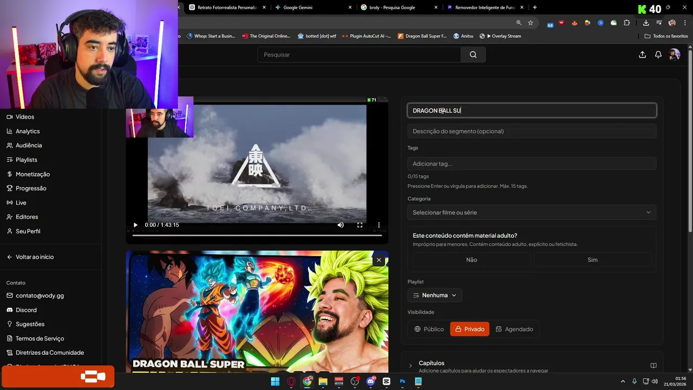
Task: Open the media control icon in toolbar
Action: (x=659, y=23)
